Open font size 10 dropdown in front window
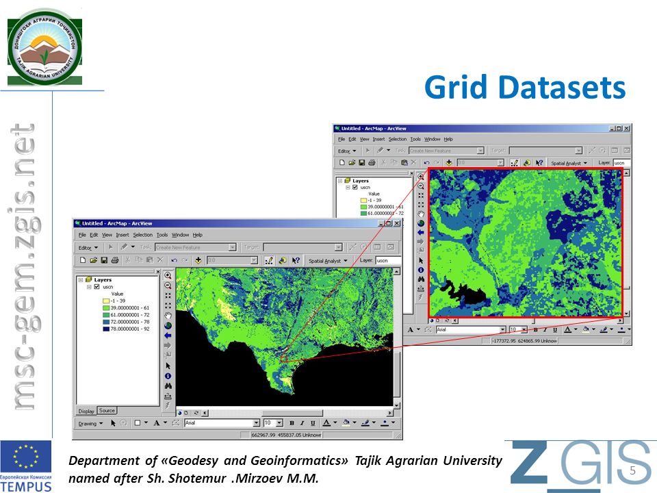Image resolution: width=657 pixels, height=493 pixels. click(x=279, y=423)
